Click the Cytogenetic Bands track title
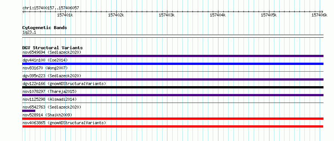This screenshot has width=334, height=141. point(45,28)
